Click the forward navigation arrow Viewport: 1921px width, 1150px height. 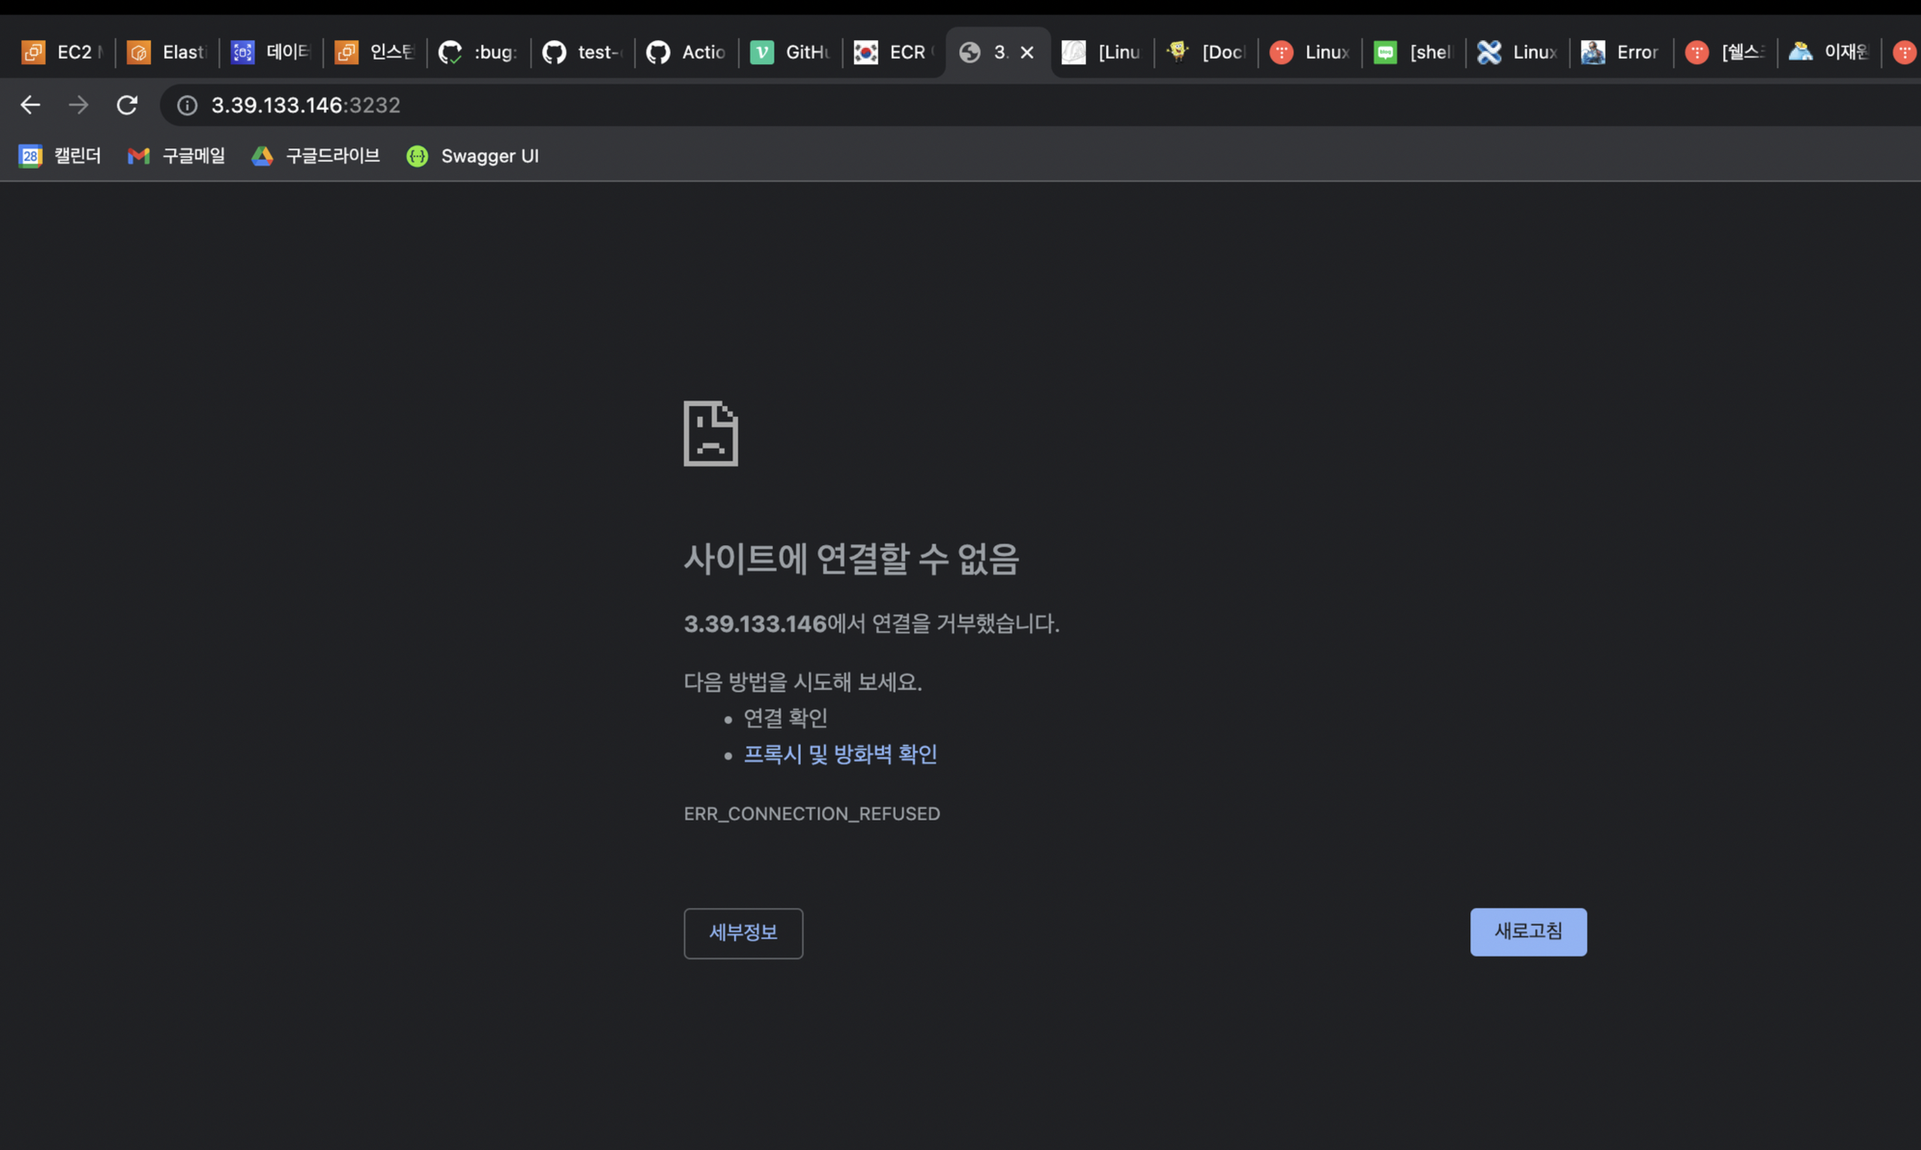point(78,105)
